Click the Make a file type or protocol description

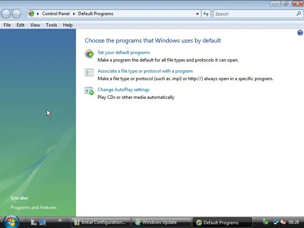(185, 79)
